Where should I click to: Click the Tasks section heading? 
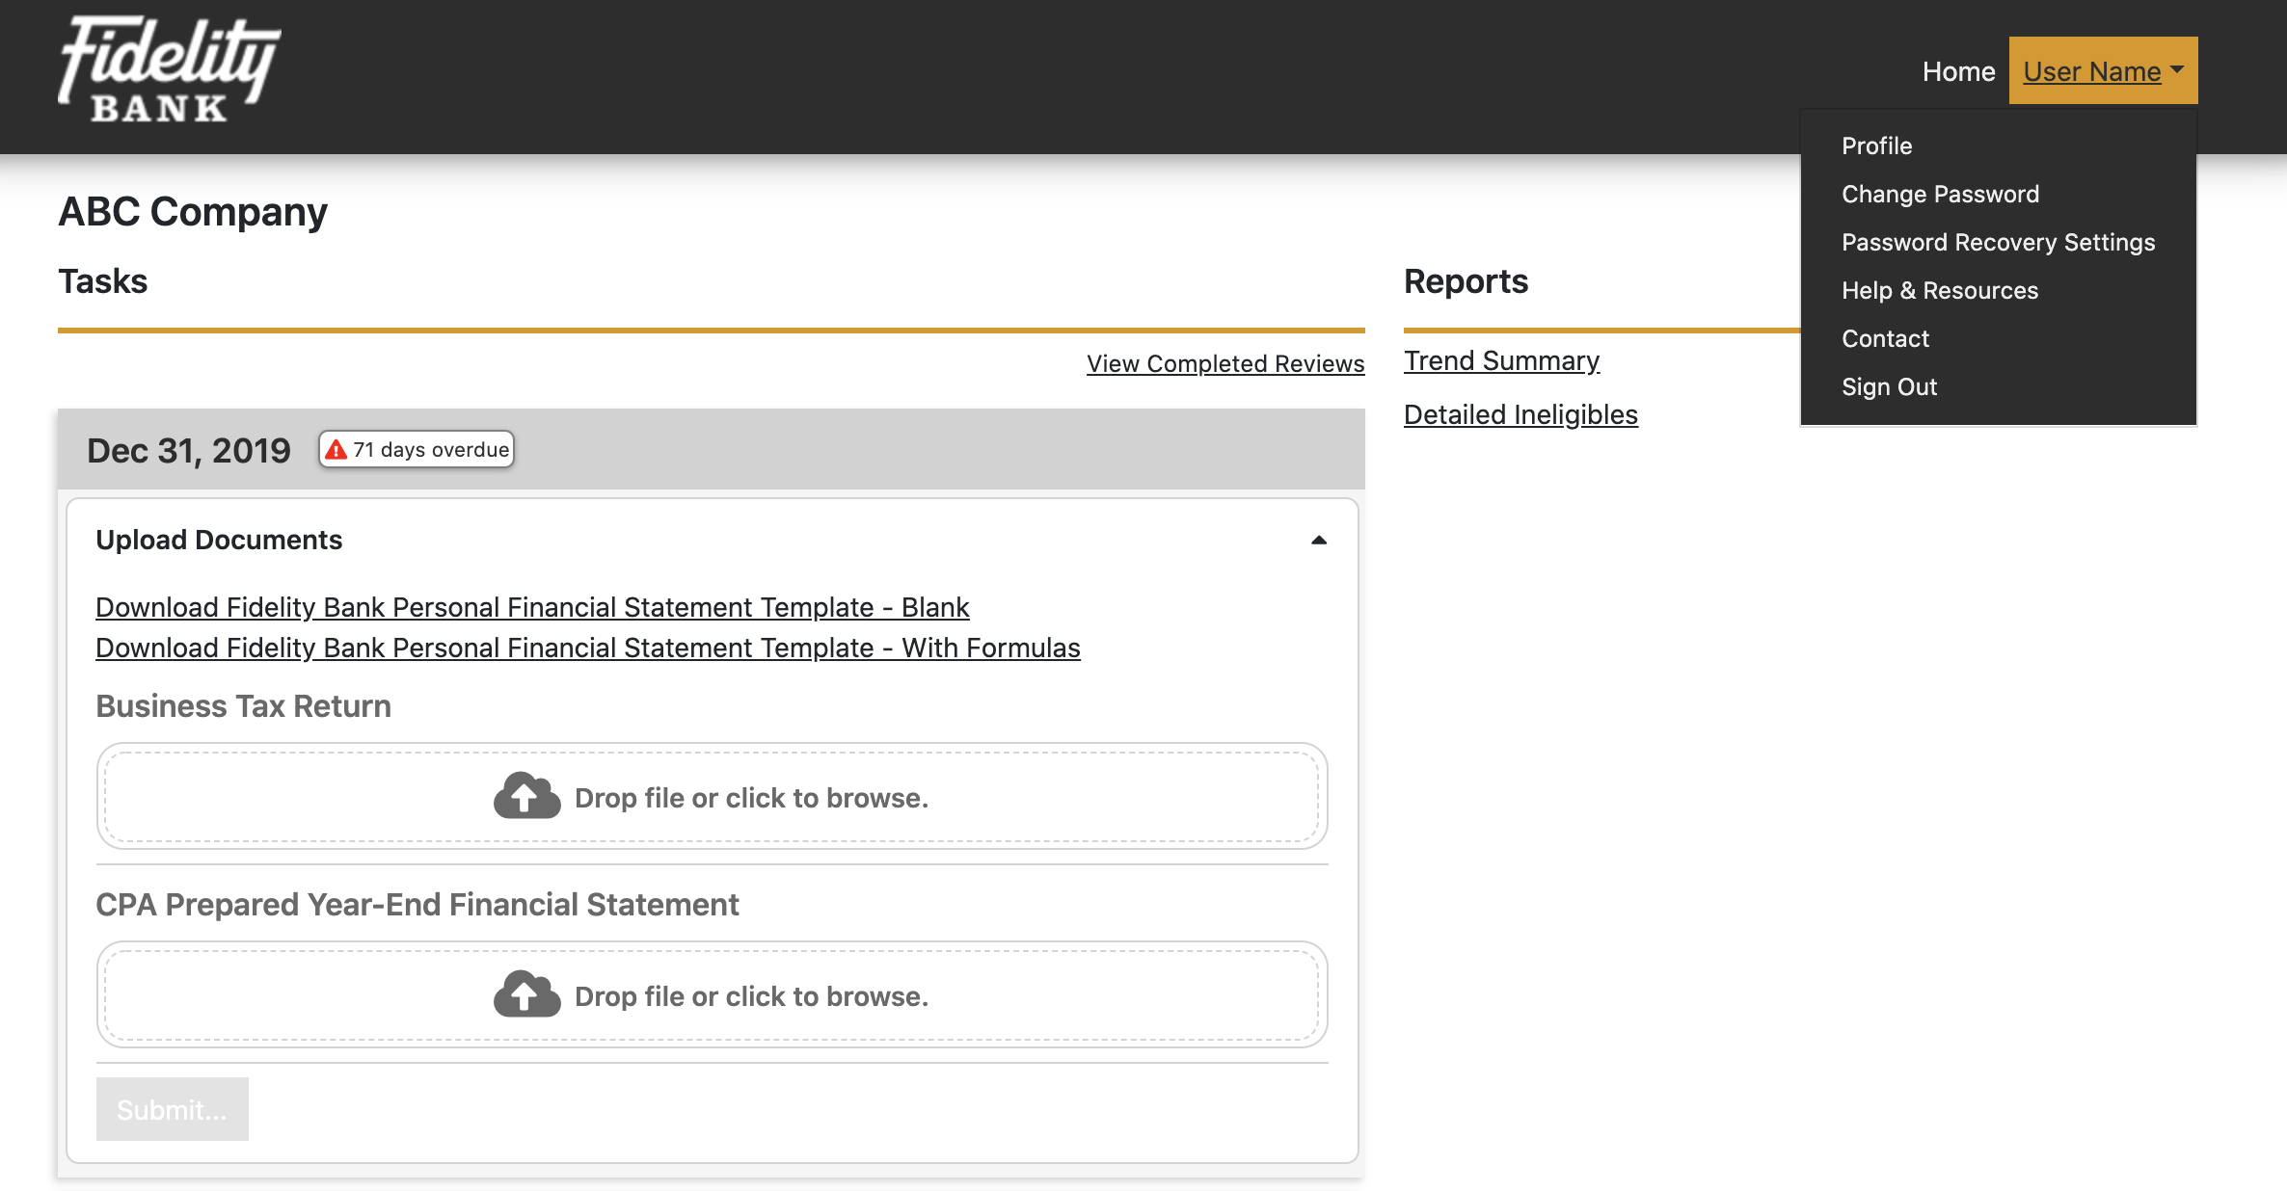pos(102,281)
